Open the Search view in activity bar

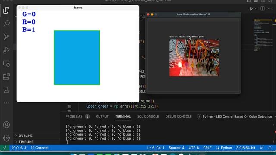coord(6,23)
